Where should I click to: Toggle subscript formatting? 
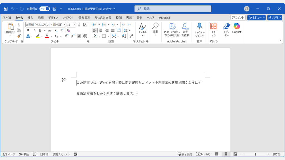pyautogui.click(x=56, y=30)
